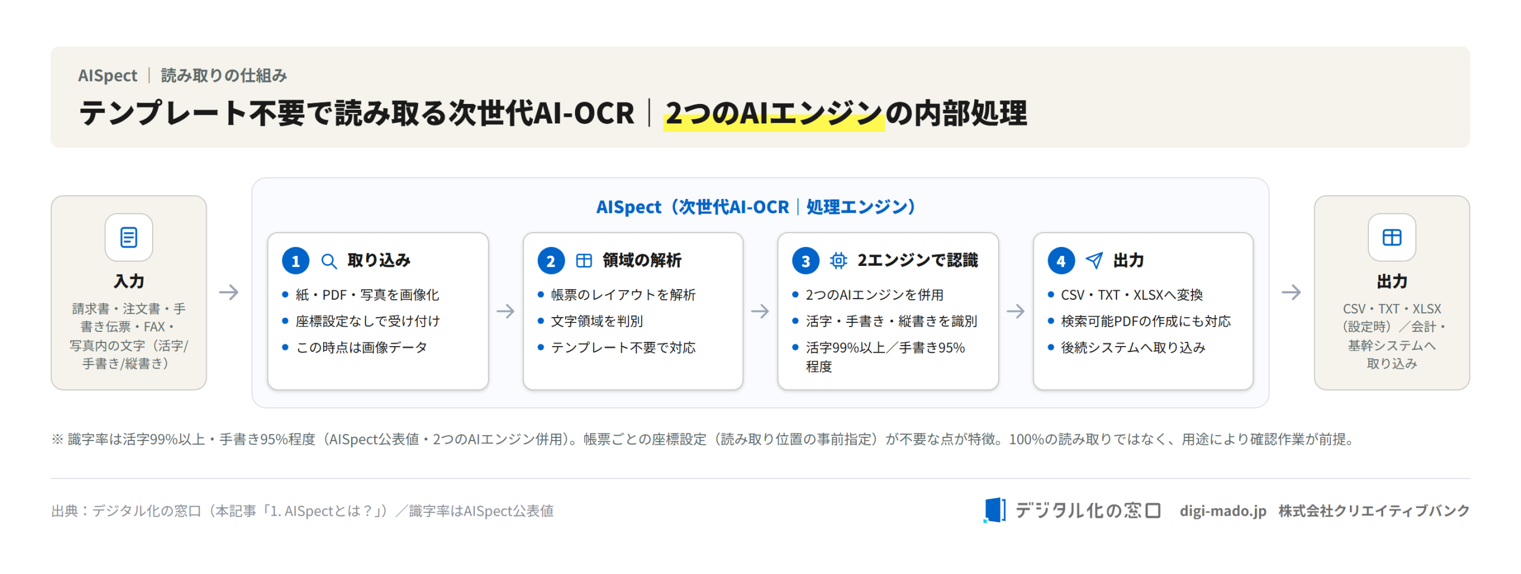Click the text 活字99%以上／手書き95%程度
1521x574 pixels.
coord(885,357)
